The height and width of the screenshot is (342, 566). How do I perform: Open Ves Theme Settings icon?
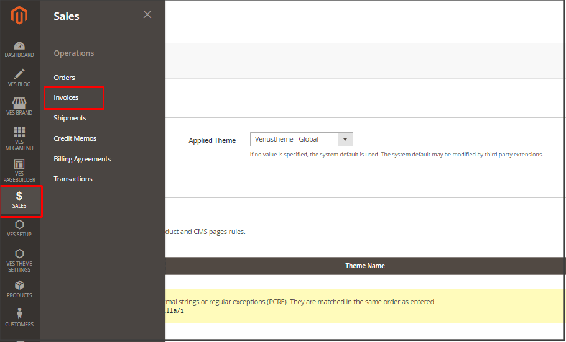click(19, 260)
